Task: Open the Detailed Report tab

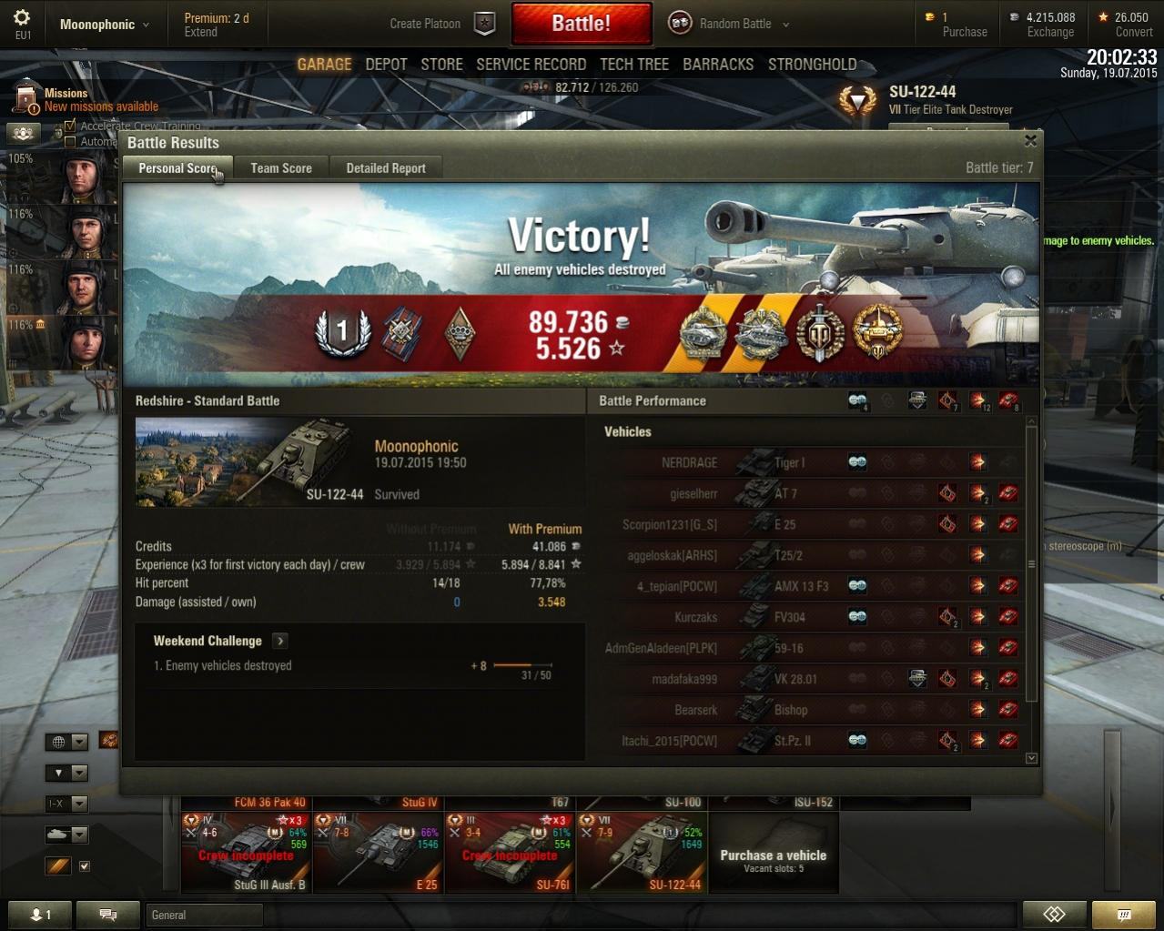Action: (x=386, y=167)
